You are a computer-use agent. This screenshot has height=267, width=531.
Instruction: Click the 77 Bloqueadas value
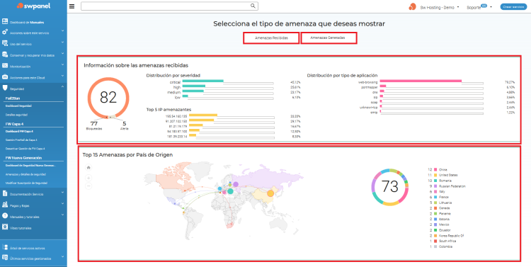pyautogui.click(x=93, y=123)
